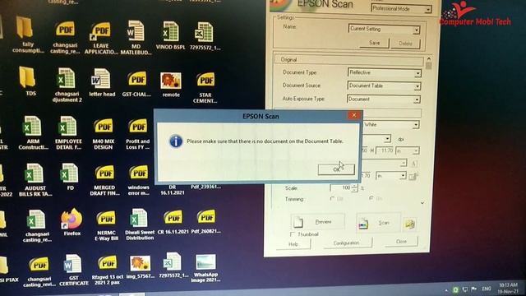The width and height of the screenshot is (526, 296).
Task: Open the remote image icon
Action: (x=171, y=85)
